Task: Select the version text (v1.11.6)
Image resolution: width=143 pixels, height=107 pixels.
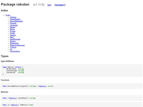Action: pos(39,4)
